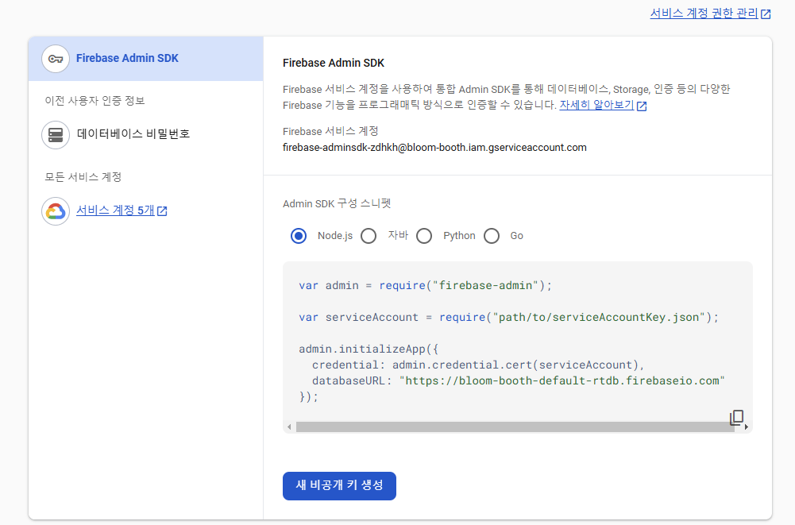Click external-link icon next to 자세히 알아보기
The height and width of the screenshot is (525, 795).
point(642,106)
